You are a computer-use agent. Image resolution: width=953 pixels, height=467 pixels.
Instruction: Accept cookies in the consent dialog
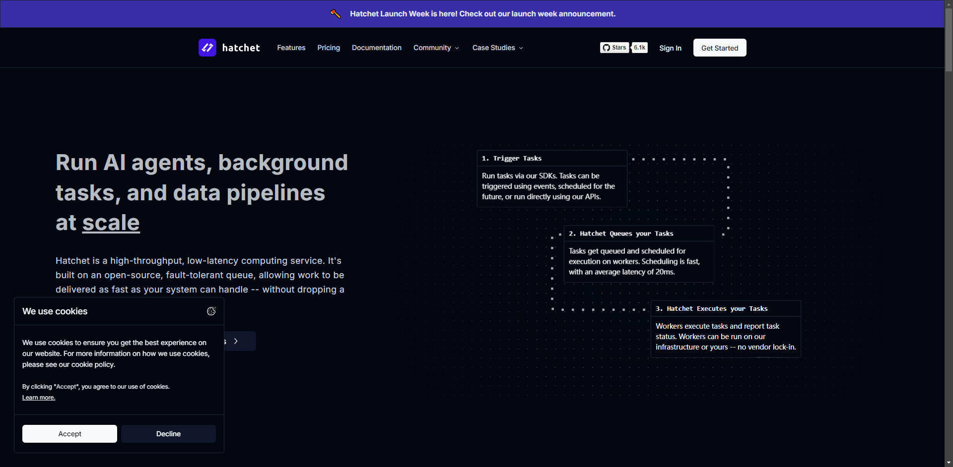point(69,434)
